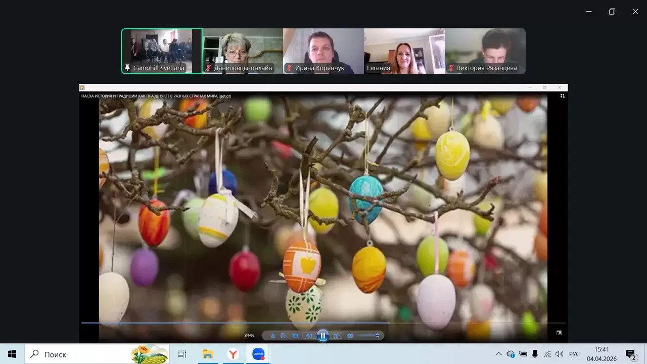Select Camphill Svetlana video thumbnail
This screenshot has width=647, height=364.
pyautogui.click(x=162, y=51)
